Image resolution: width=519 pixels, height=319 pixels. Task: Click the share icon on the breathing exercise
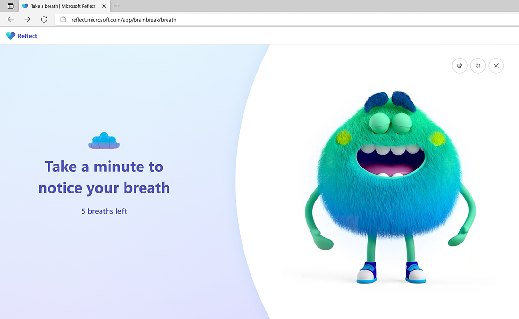coord(460,66)
